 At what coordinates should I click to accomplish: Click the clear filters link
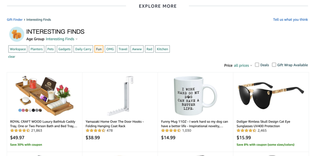click(12, 57)
